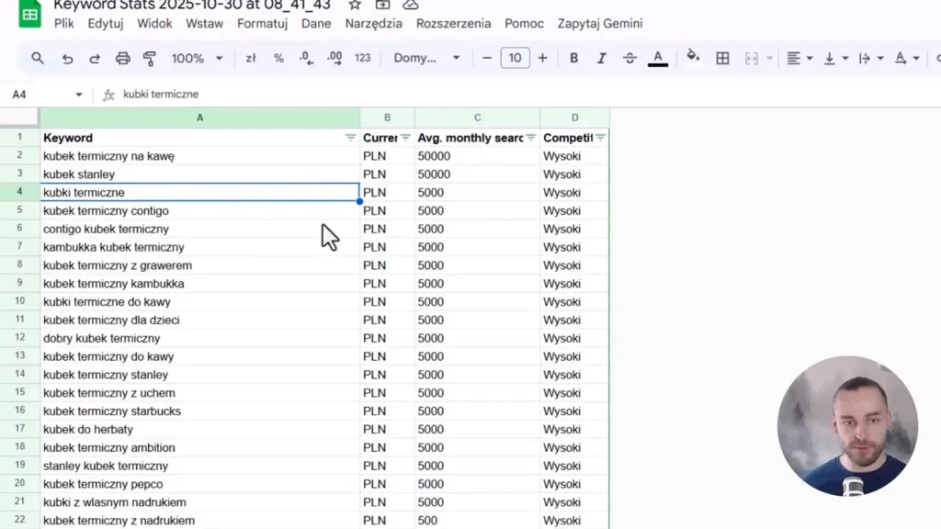The image size is (941, 529).
Task: Select row 10 header
Action: 20,301
